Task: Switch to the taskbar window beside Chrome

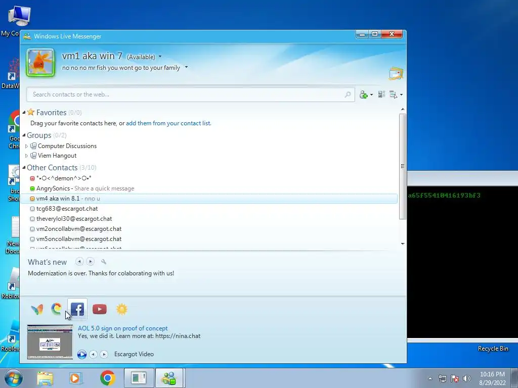Action: [139, 378]
